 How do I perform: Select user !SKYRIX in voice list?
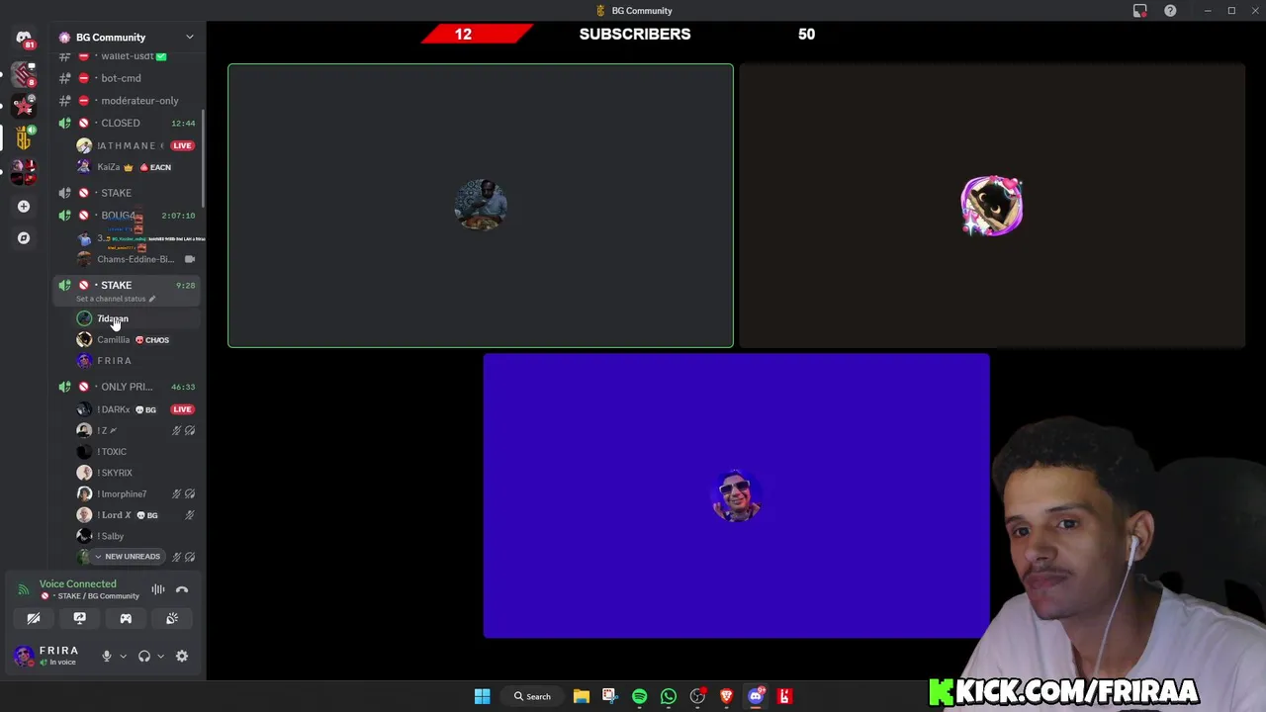[136, 473]
